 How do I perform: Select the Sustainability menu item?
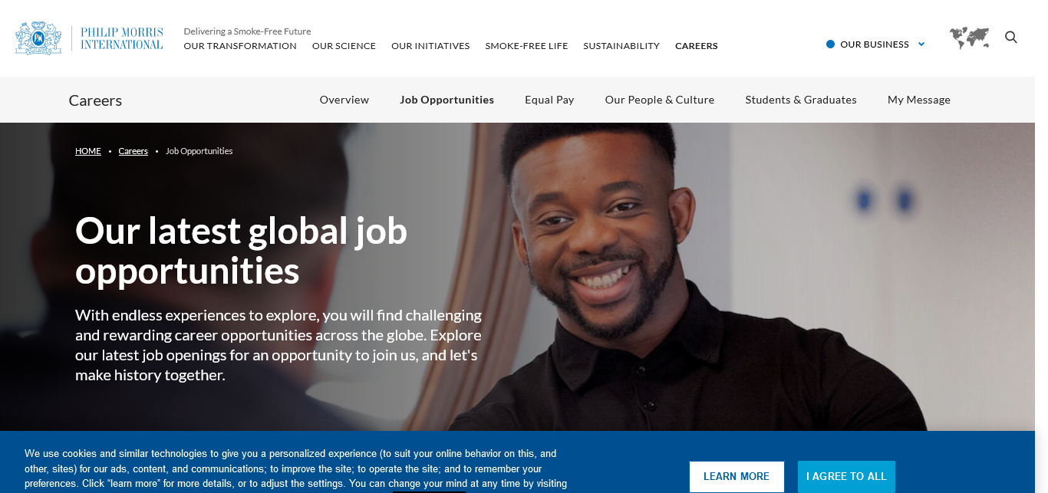[x=621, y=46]
